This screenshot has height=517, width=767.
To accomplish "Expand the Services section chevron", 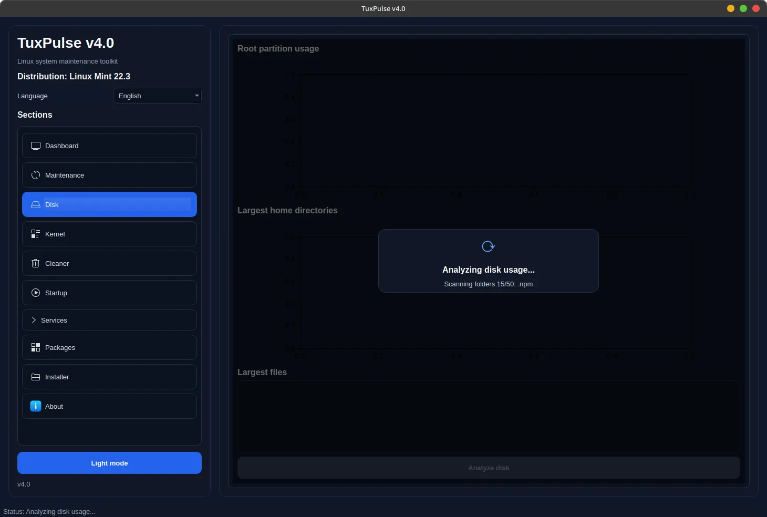I will coord(34,320).
